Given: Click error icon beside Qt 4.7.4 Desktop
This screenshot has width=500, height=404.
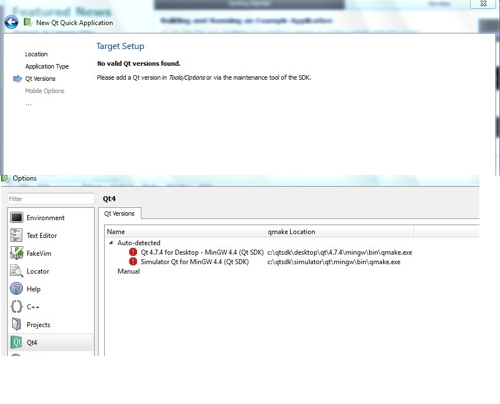Looking at the screenshot, I should 133,252.
